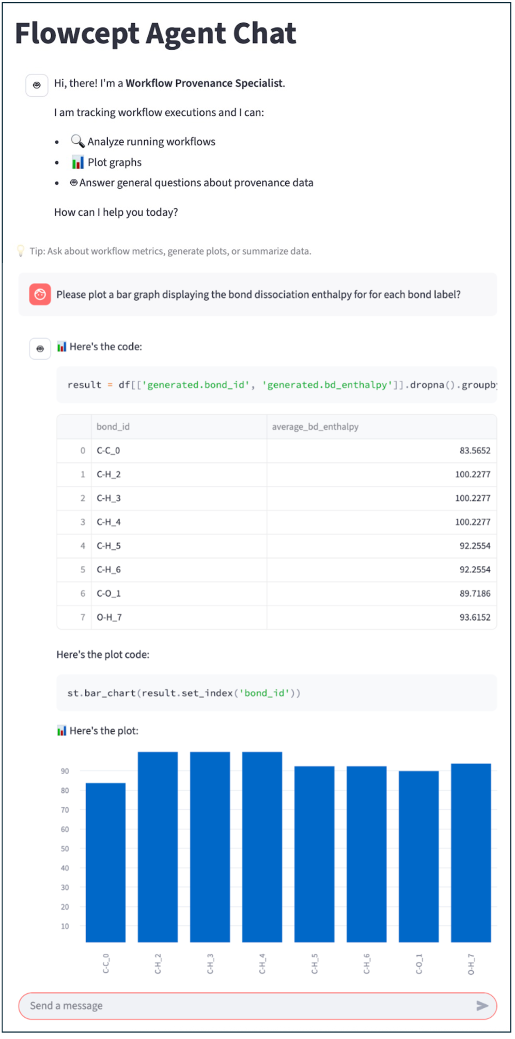Click the row index 7 cell
The height and width of the screenshot is (1039, 515).
[74, 617]
